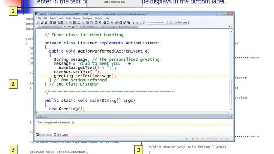Image resolution: width=274 pixels, height=154 pixels.
Task: Click the Replace toolbar icon
Action: tap(125, 23)
